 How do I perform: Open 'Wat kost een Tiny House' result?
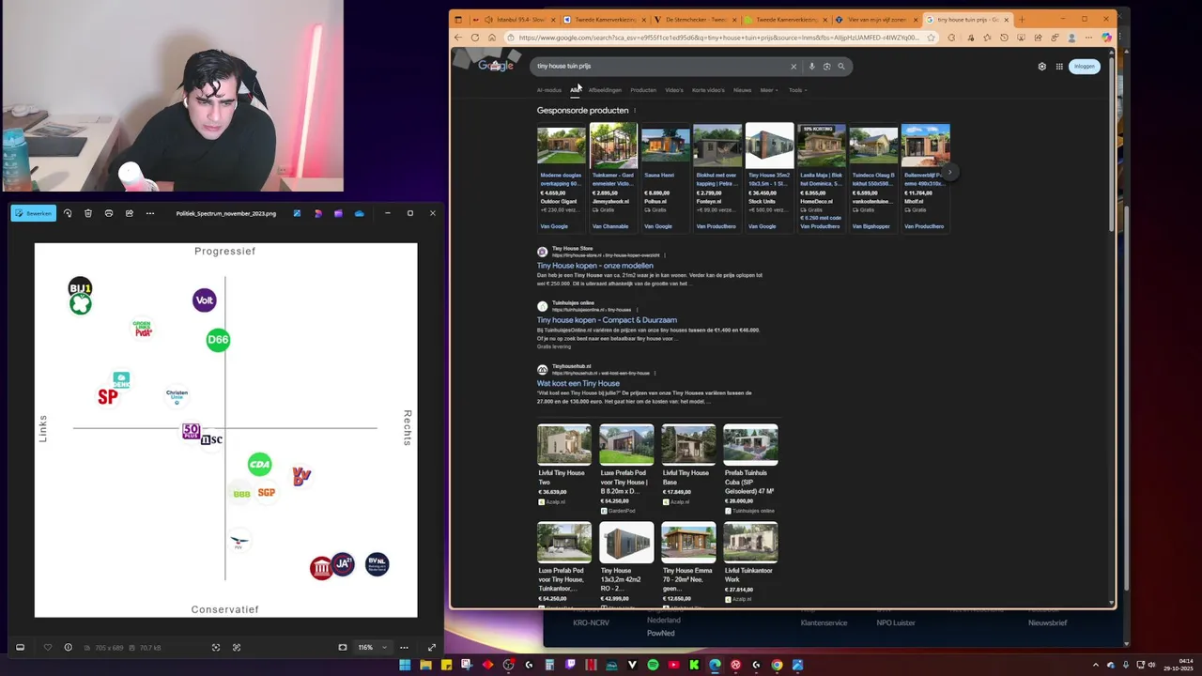click(x=578, y=383)
